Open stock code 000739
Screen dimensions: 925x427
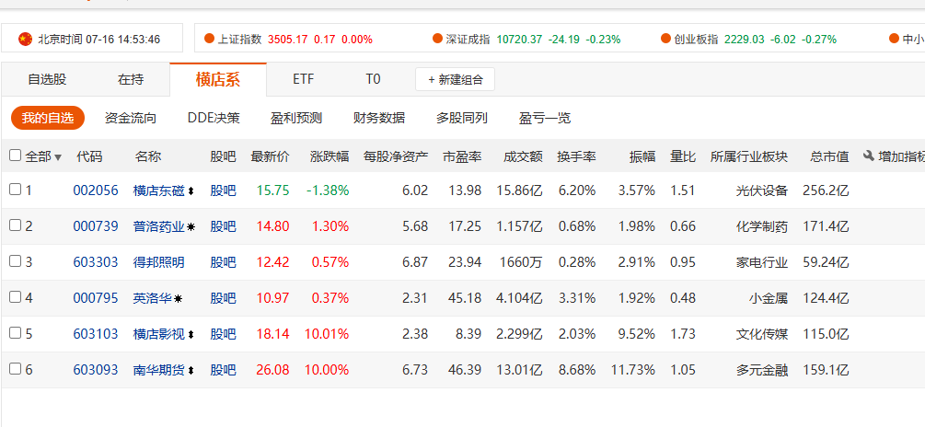pos(96,226)
